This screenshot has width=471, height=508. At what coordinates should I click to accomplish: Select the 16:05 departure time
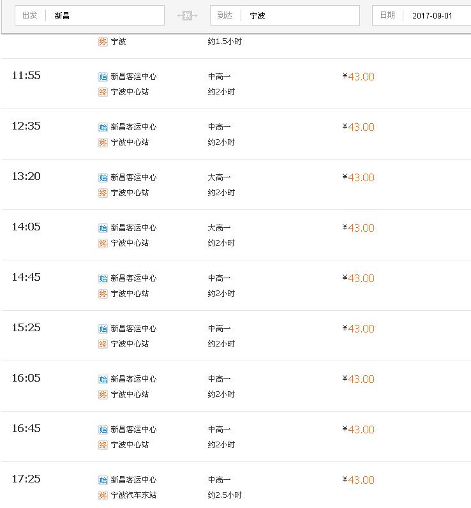click(26, 378)
